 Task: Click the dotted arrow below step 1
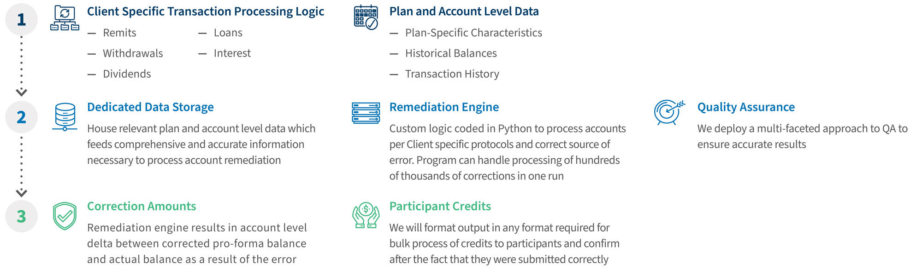(x=21, y=67)
